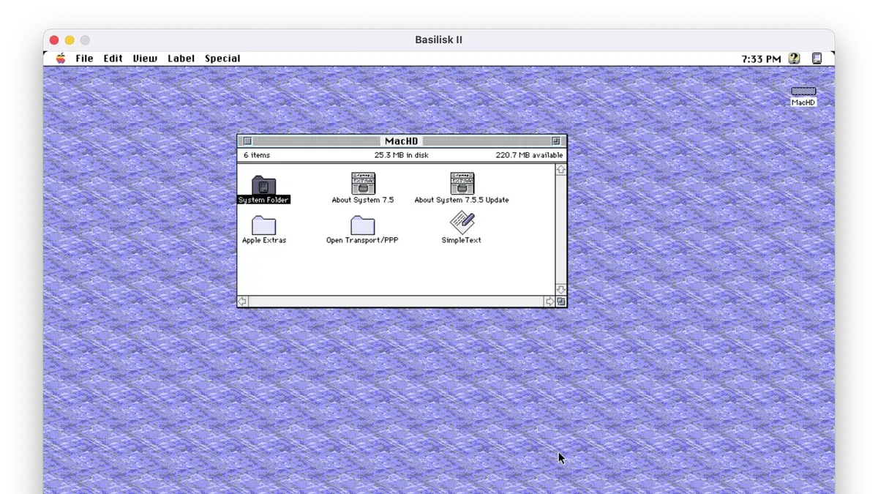Select the About System 7.5 document icon
The height and width of the screenshot is (494, 878).
coord(363,184)
